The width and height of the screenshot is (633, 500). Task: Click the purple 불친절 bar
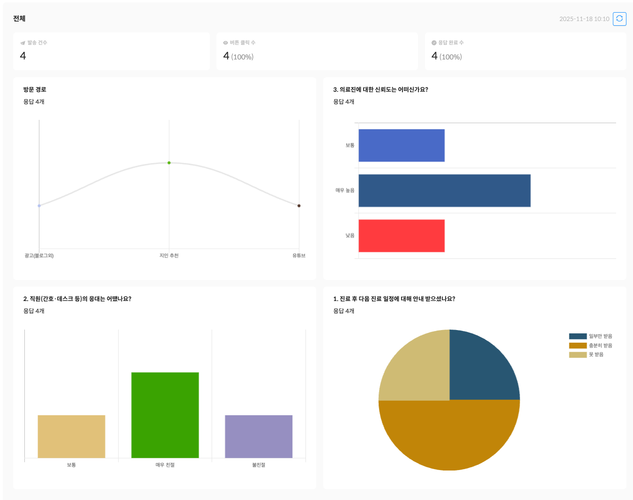259,436
